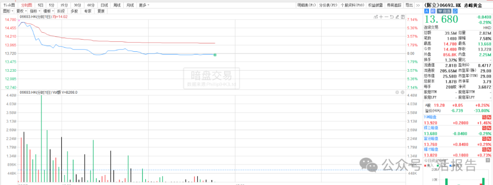Click the search icon in the 富途暗盘 row
This screenshot has height=185, width=493.
coord(484,138)
